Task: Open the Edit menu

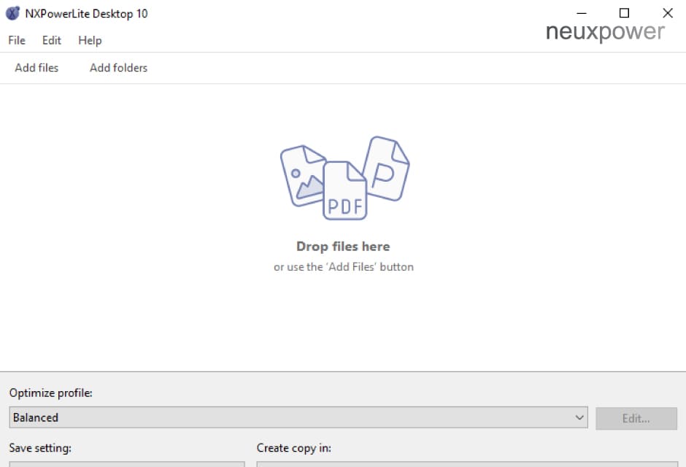Action: click(50, 40)
